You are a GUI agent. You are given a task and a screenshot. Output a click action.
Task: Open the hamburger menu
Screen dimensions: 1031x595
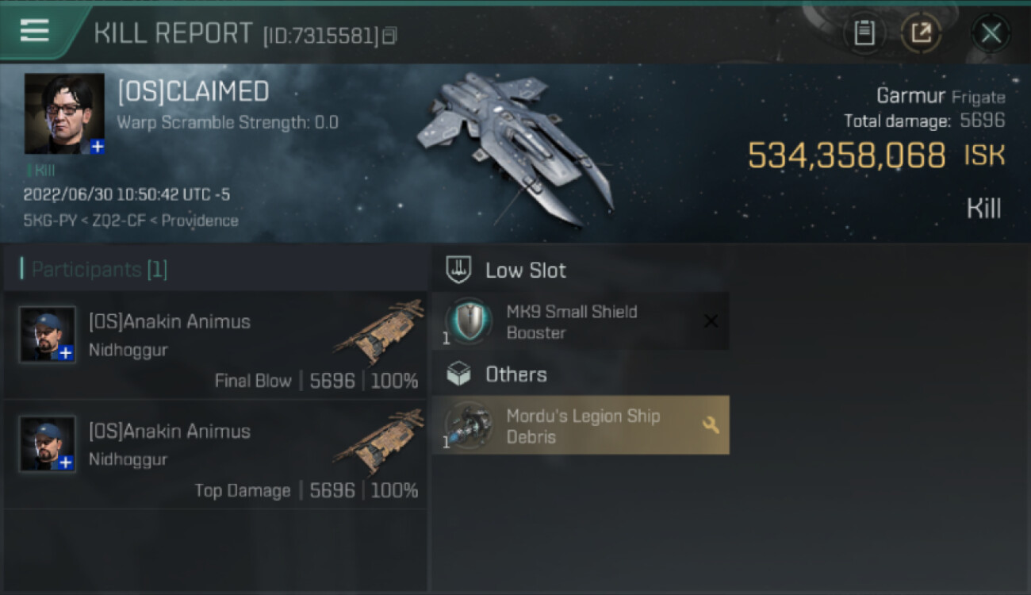coord(34,31)
